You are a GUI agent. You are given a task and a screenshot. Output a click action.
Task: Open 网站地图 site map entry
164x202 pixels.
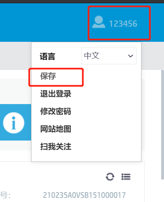click(56, 129)
